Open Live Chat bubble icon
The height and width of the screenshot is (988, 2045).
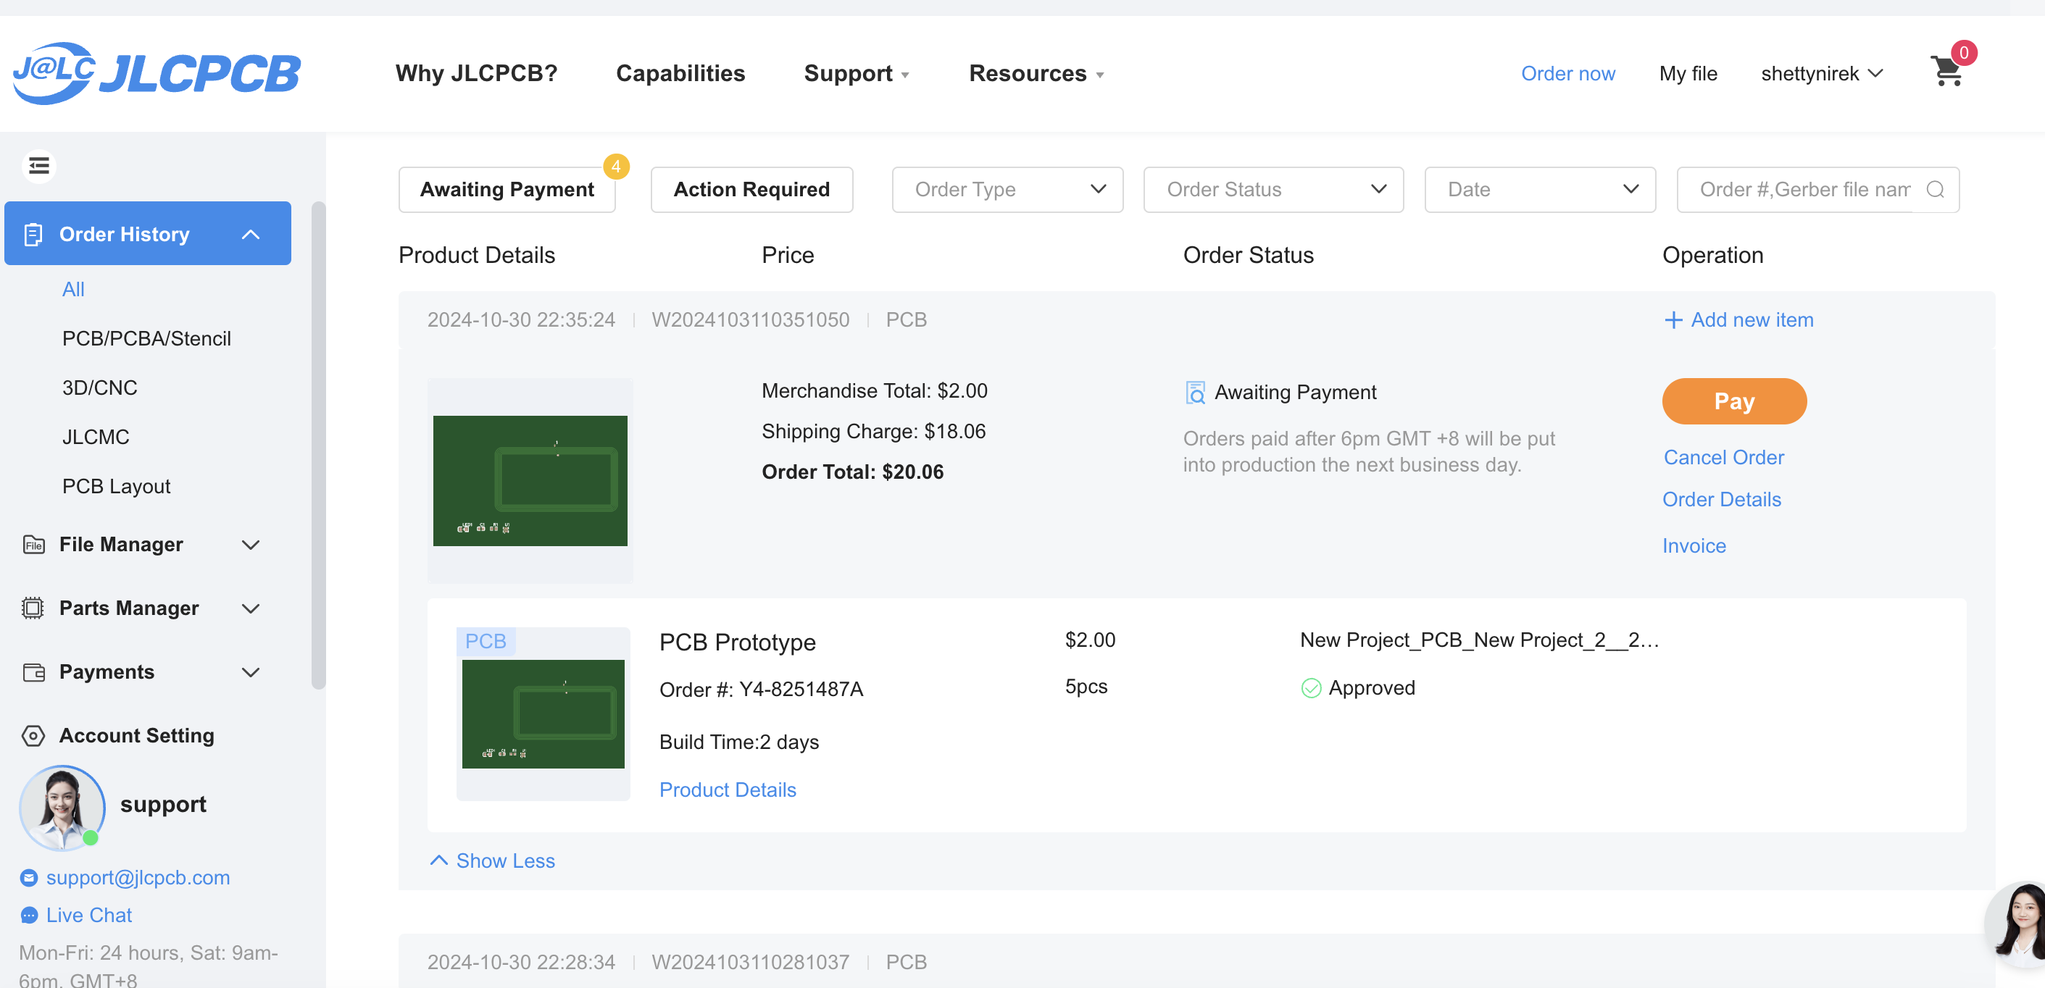pyautogui.click(x=30, y=915)
